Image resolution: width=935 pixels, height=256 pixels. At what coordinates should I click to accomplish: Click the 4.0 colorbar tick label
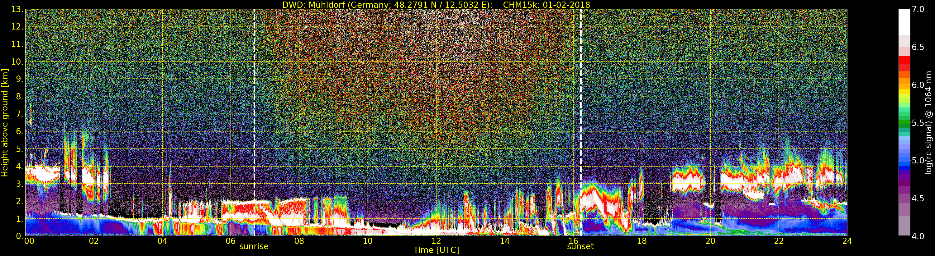(918, 236)
